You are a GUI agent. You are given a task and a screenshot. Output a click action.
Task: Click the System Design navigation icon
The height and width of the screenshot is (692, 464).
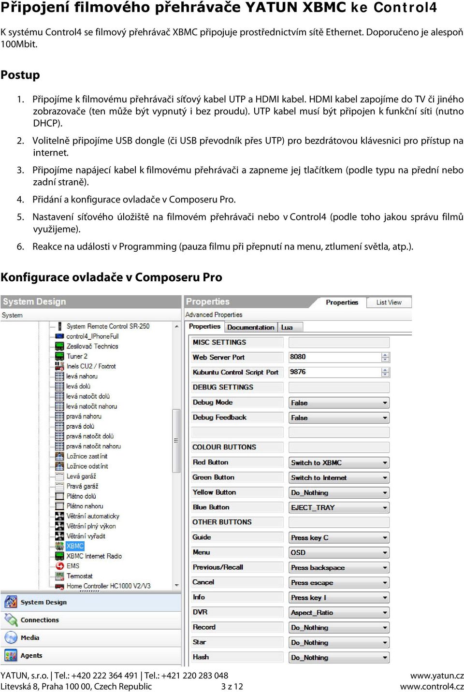tap(11, 602)
